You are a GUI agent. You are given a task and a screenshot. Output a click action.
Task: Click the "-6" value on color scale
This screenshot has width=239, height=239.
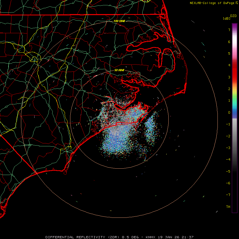[228, 183]
